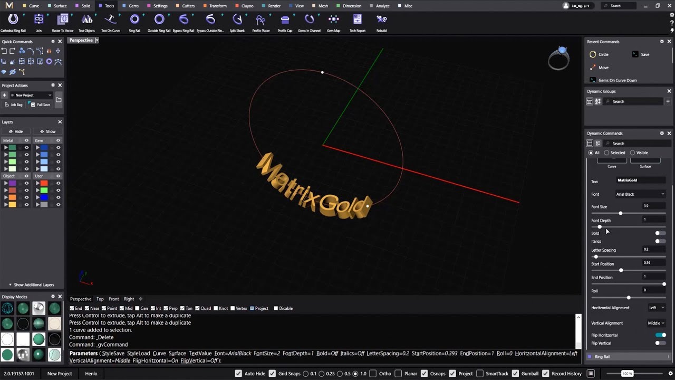This screenshot has height=380, width=675.
Task: Open the Gems In Channel tool
Action: pos(309,22)
